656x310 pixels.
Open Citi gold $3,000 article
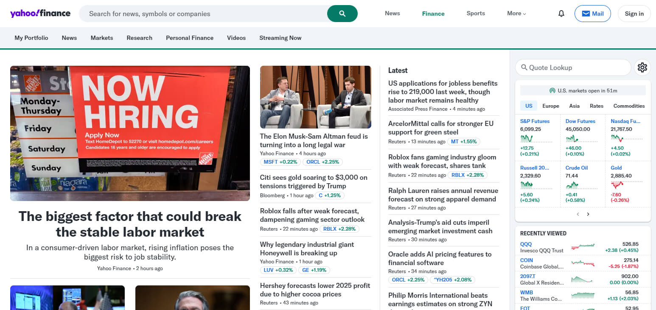tap(314, 182)
